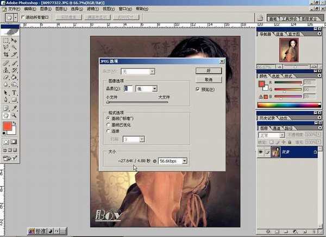Viewport: 326px width, 237px height.
Task: Select the 基线已优化 radio option
Action: coord(108,124)
